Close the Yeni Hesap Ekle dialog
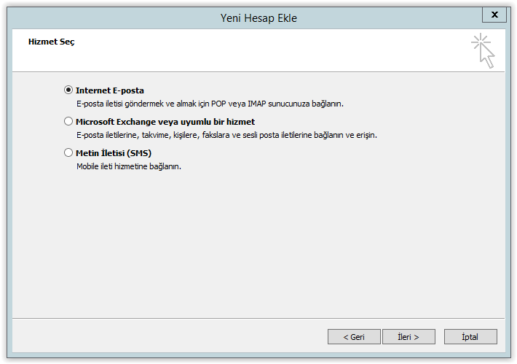 click(x=494, y=15)
